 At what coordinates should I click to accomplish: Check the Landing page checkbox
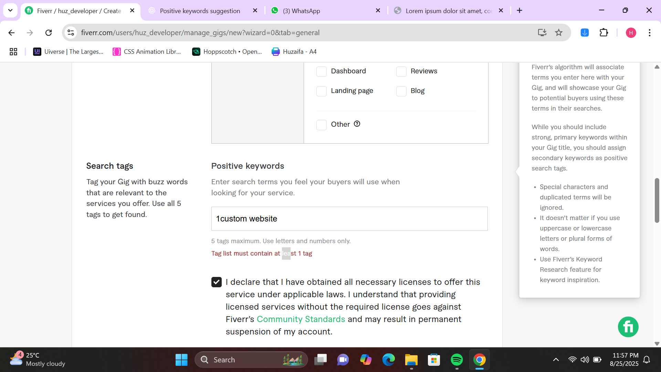click(x=321, y=91)
